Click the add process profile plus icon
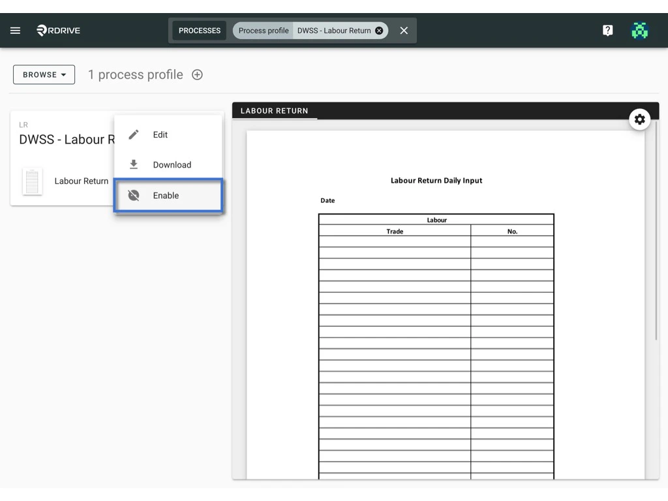Viewport: 668px width, 501px height. [x=197, y=74]
